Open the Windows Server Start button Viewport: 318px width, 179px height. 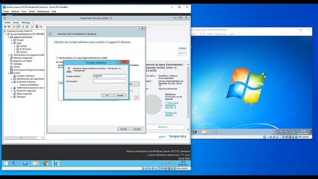coord(5,164)
